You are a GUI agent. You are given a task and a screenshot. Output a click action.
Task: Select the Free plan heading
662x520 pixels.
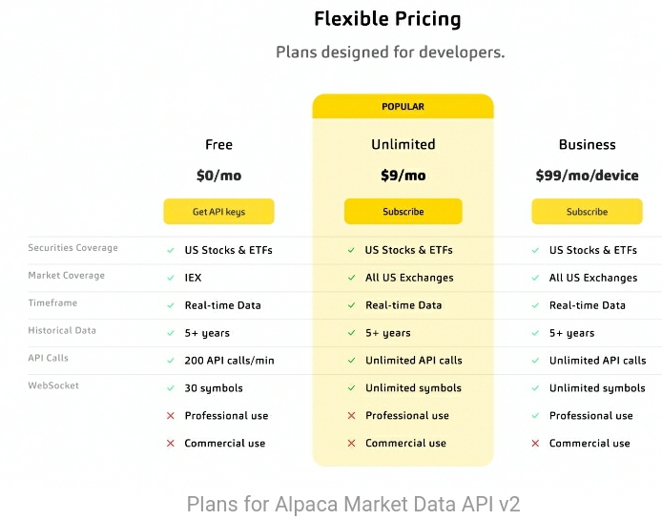(218, 144)
